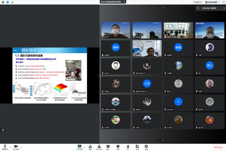This screenshot has height=151, width=226.
Task: Select the flower avatar participant tile
Action: [116, 121]
